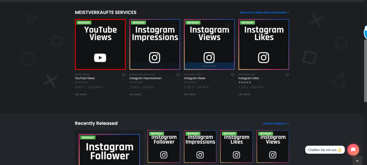Open Instagram Impressionen product title link
Screen dimensions: 367x165
coord(145,78)
